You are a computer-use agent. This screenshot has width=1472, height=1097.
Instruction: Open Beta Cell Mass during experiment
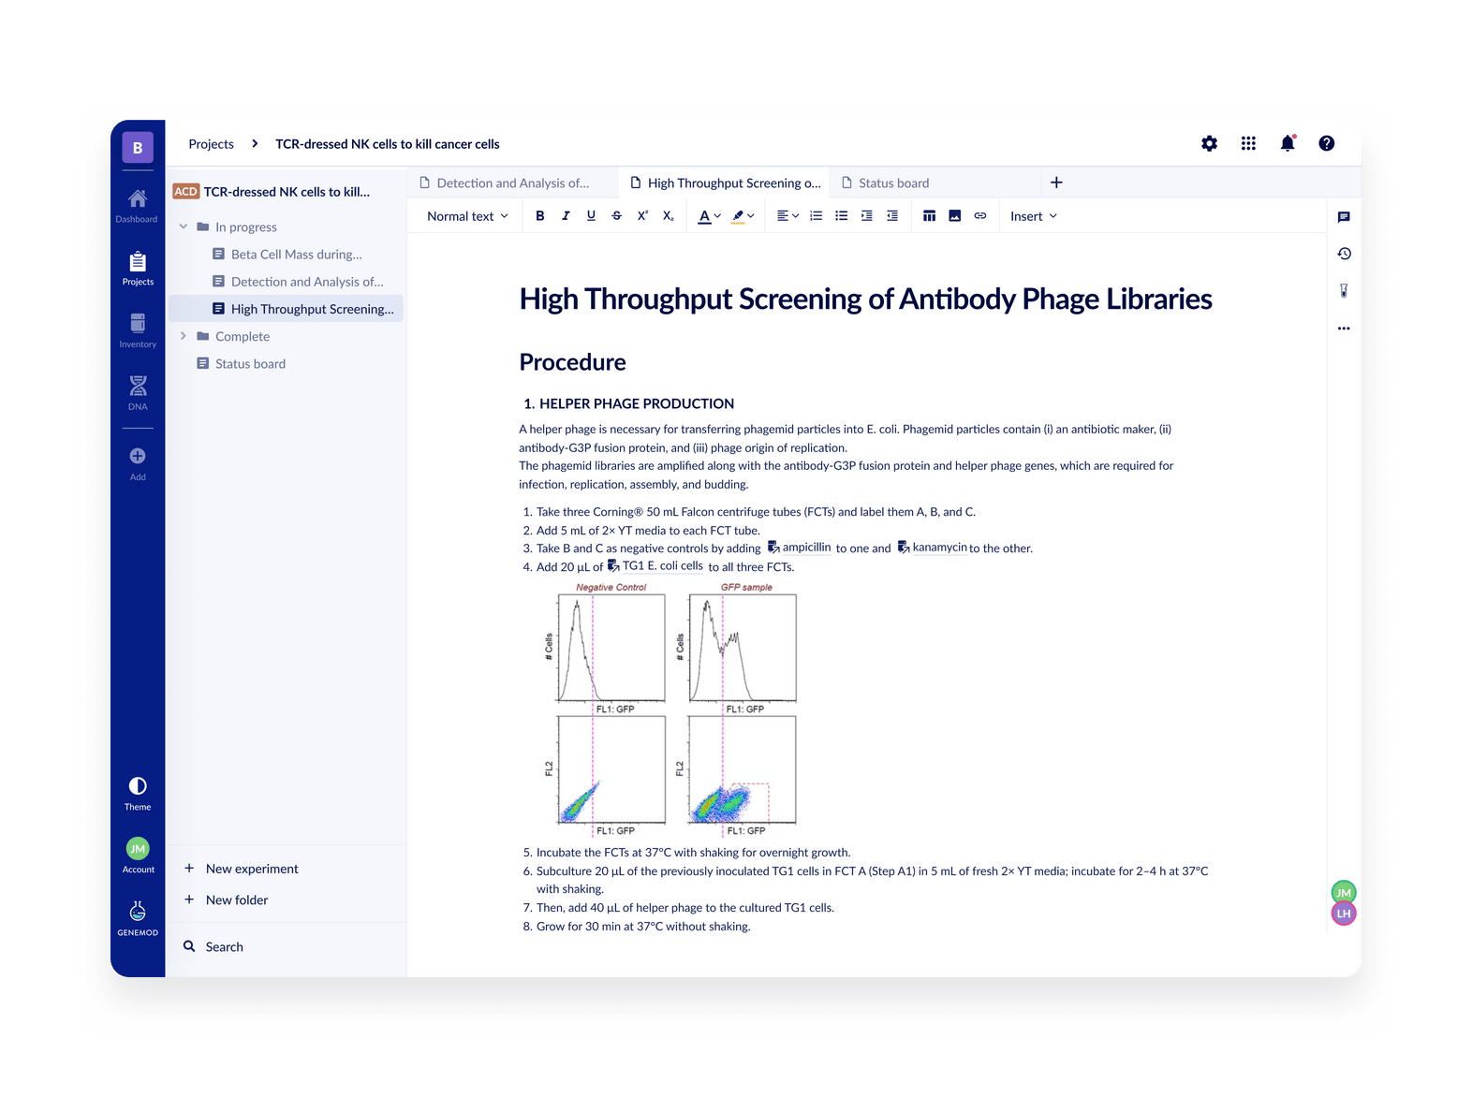(x=287, y=255)
